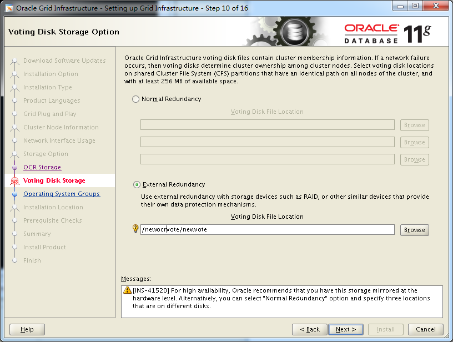
Task: Select the Normal Redundancy radio button
Action: pos(136,99)
